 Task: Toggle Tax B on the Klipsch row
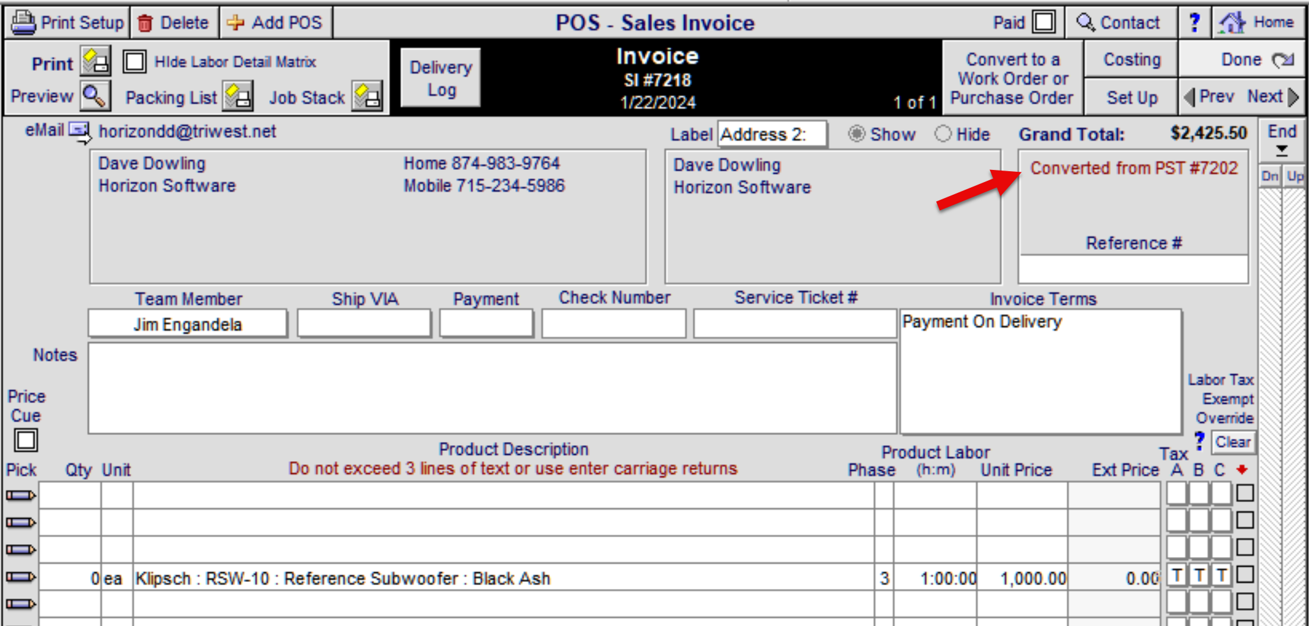[1199, 576]
